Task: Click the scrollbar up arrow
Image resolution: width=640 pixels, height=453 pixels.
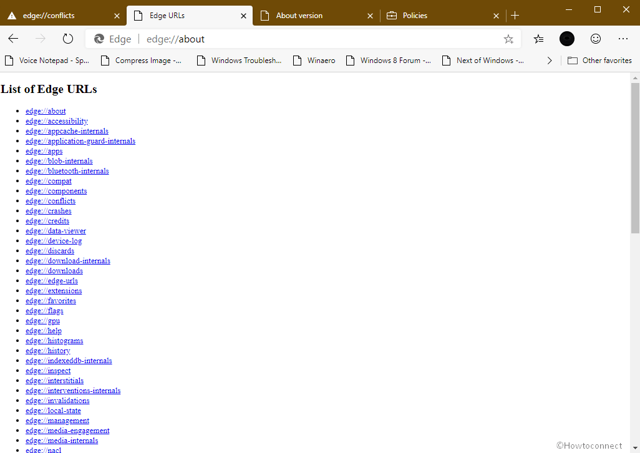Action: pos(635,77)
